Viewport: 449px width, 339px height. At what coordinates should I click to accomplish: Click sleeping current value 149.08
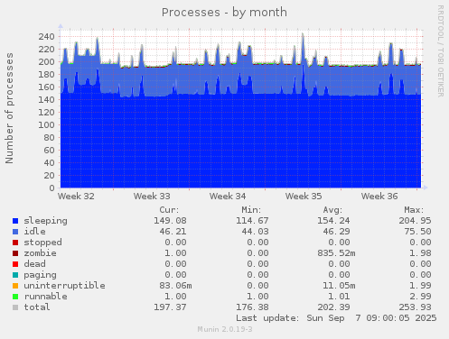tap(170, 221)
